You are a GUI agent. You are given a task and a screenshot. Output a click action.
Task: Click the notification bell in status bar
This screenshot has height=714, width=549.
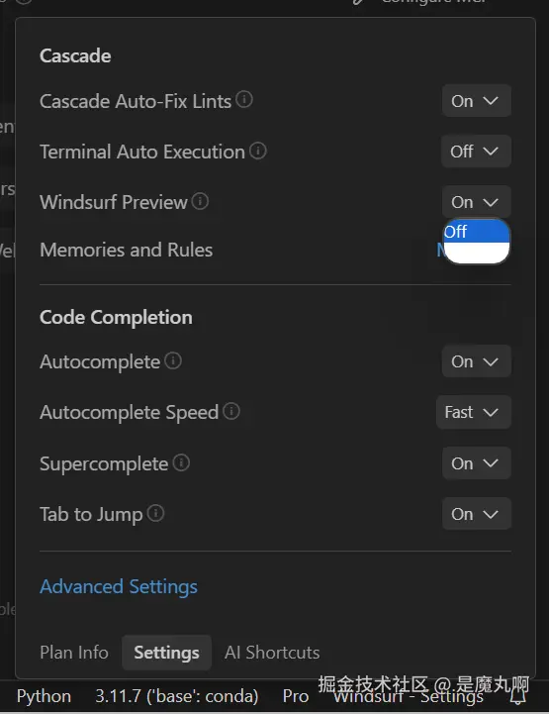(x=518, y=696)
